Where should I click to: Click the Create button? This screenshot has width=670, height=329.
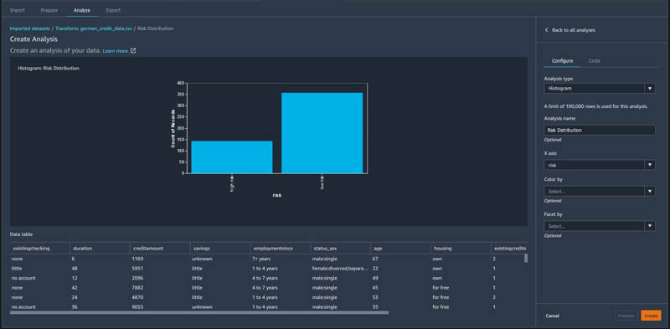[651, 316]
